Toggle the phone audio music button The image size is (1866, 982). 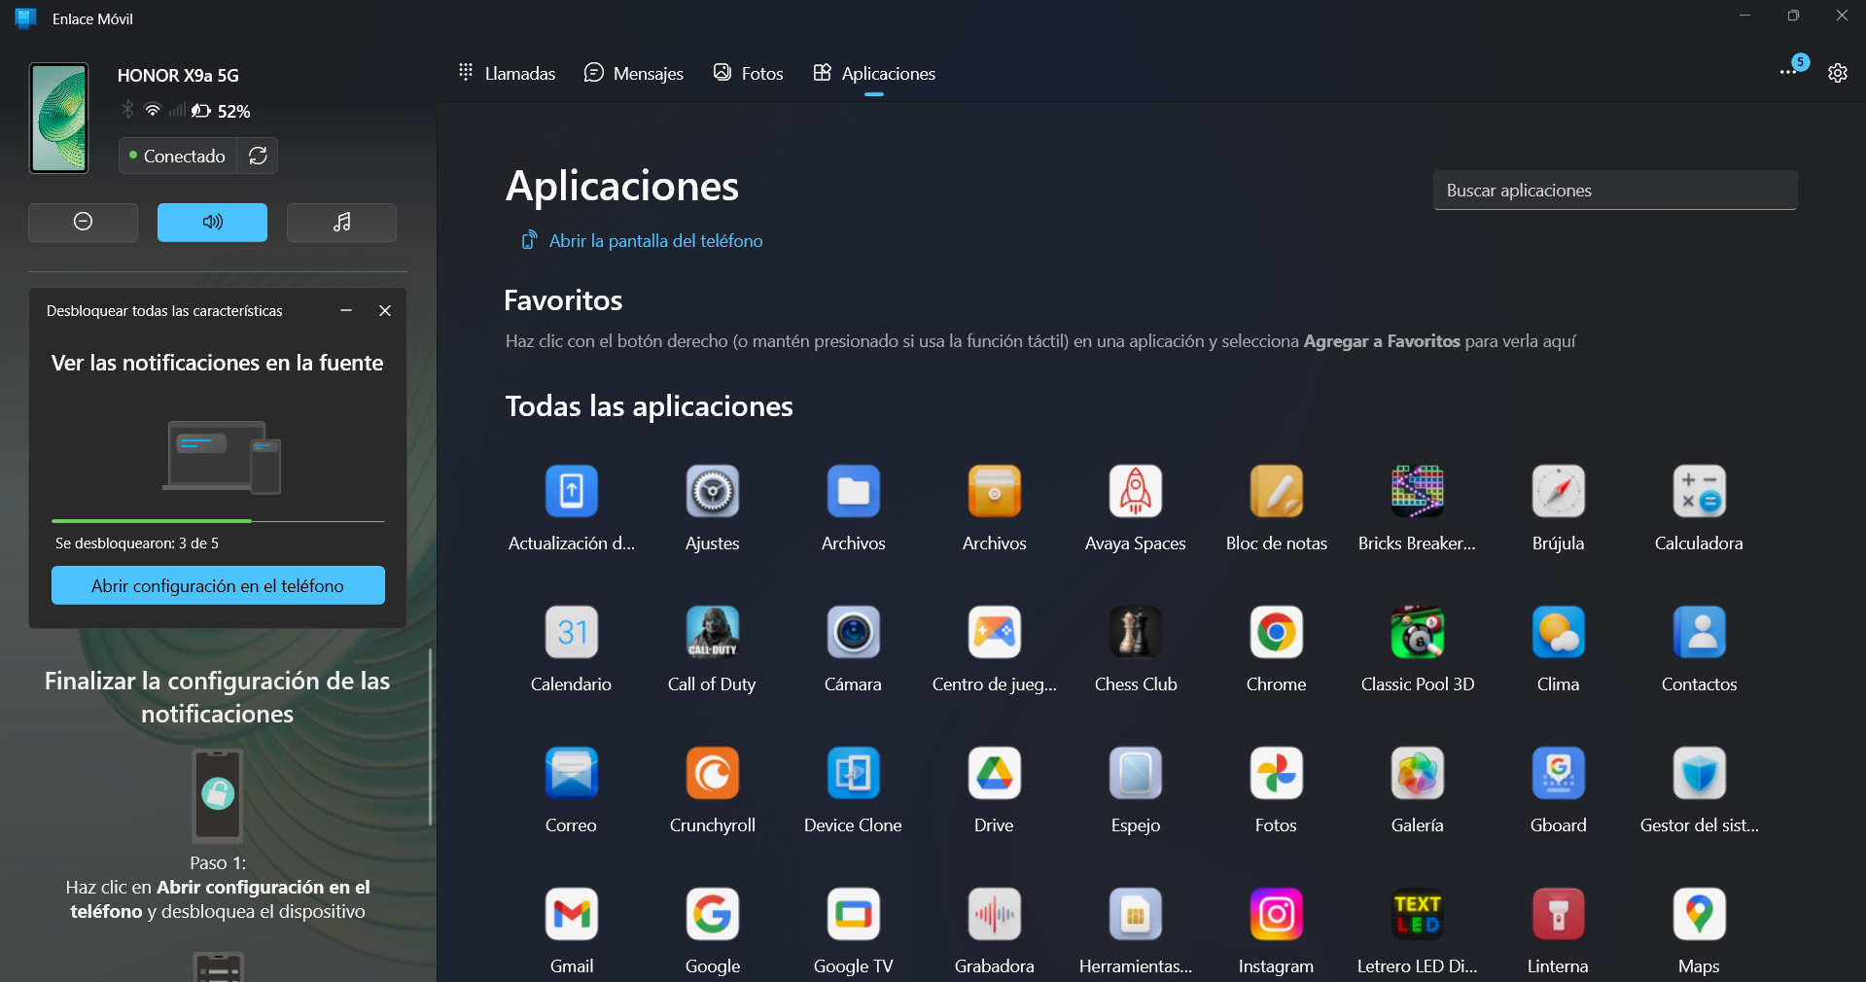pyautogui.click(x=341, y=222)
